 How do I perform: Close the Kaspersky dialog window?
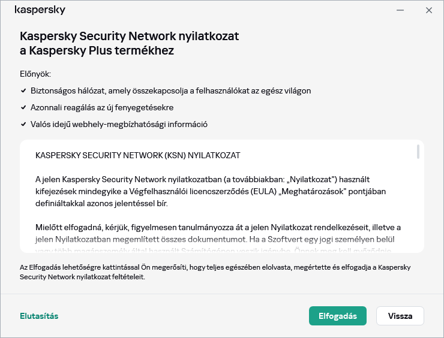click(x=429, y=10)
